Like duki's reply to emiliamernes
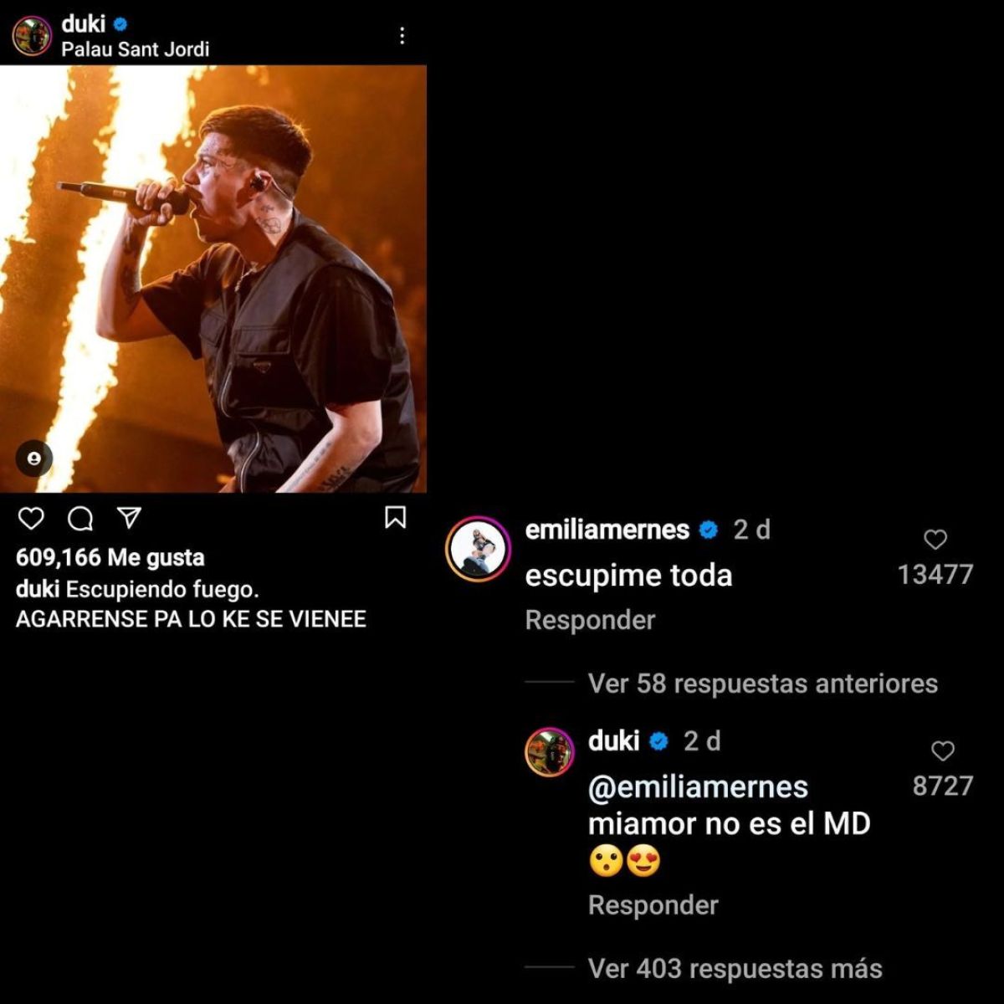1004x1004 pixels. (943, 751)
